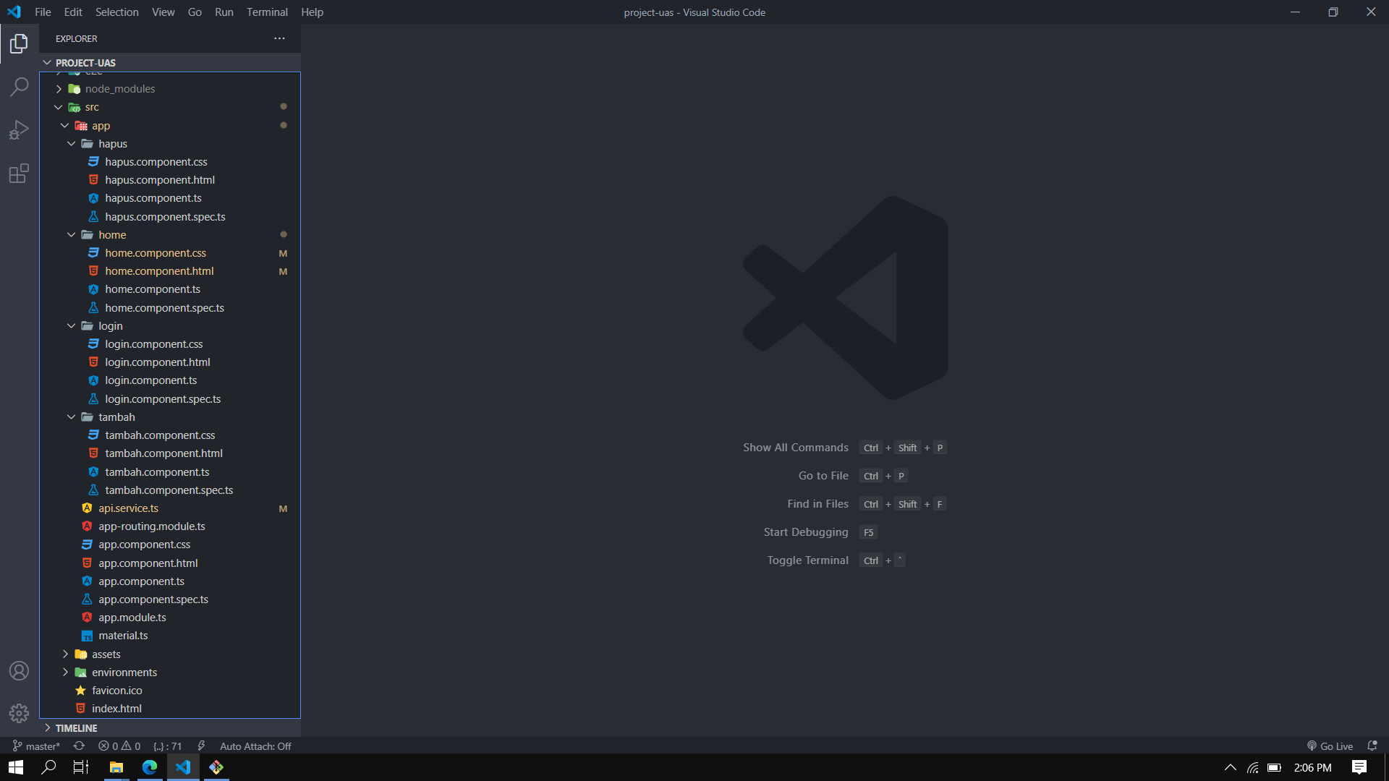Expand the node_modules folder
Viewport: 1389px width, 781px height.
(x=119, y=88)
